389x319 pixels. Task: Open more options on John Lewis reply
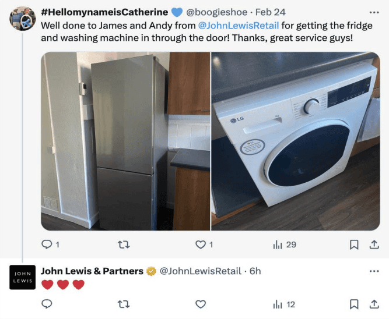point(374,271)
